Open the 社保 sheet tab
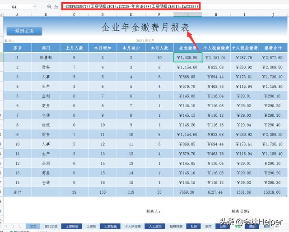 [193, 226]
